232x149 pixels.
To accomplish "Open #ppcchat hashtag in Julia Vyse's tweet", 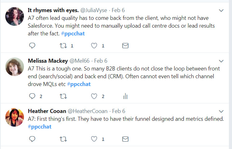I will click(73, 34).
